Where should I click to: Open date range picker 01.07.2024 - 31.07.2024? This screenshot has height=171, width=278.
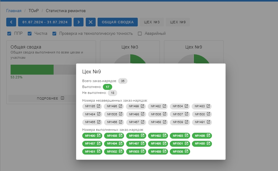pos(45,22)
